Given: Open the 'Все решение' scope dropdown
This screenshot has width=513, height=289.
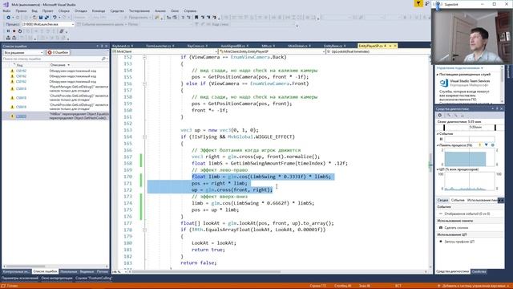Looking at the screenshot, I should pos(23,52).
